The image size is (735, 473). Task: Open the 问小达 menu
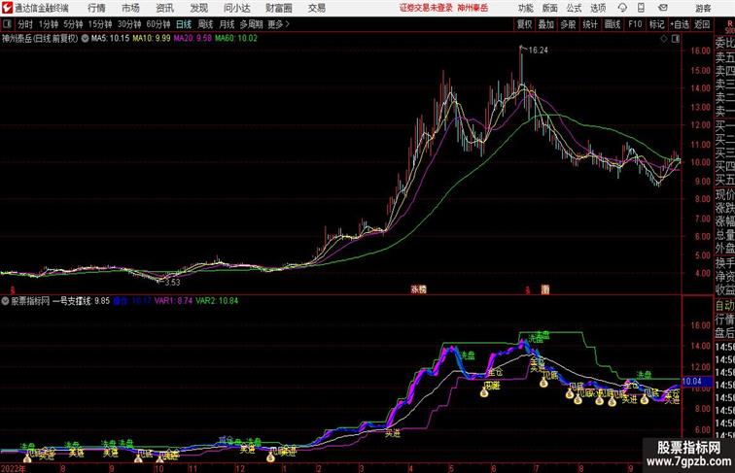pos(236,8)
